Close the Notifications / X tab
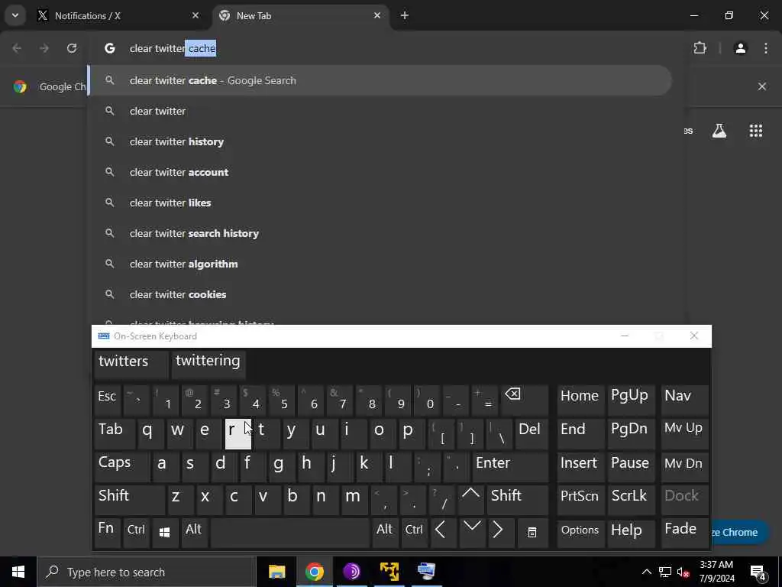 [x=195, y=15]
